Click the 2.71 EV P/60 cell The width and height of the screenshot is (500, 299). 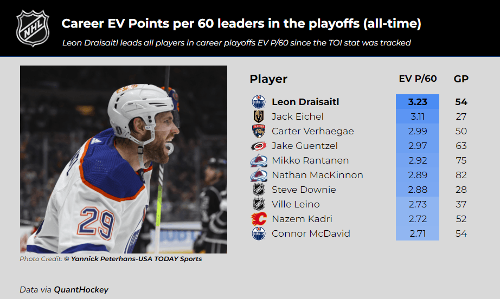pos(418,233)
